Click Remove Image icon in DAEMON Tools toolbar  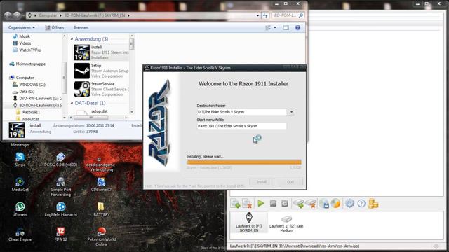[x=247, y=204]
